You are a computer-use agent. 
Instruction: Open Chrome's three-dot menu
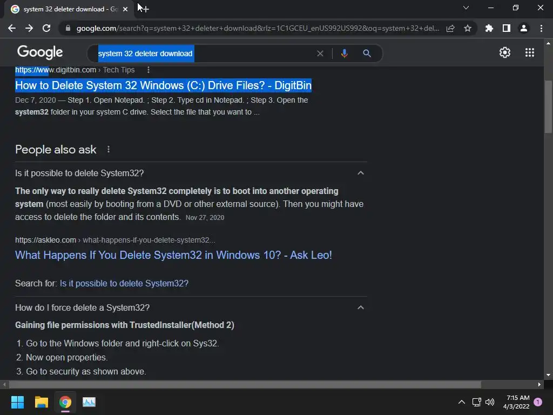click(541, 28)
